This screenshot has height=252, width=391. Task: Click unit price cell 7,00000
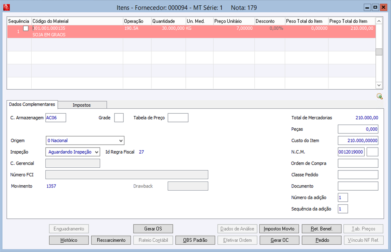click(x=245, y=29)
